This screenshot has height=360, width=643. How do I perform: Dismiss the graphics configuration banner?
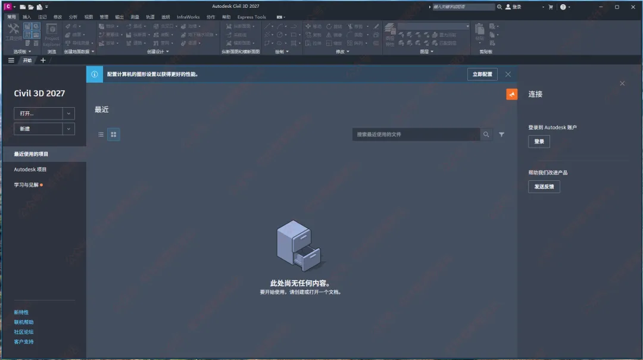508,74
